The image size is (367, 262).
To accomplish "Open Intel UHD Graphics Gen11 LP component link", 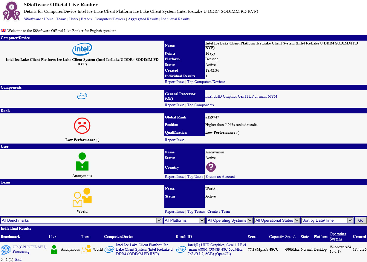I will 241,96.
